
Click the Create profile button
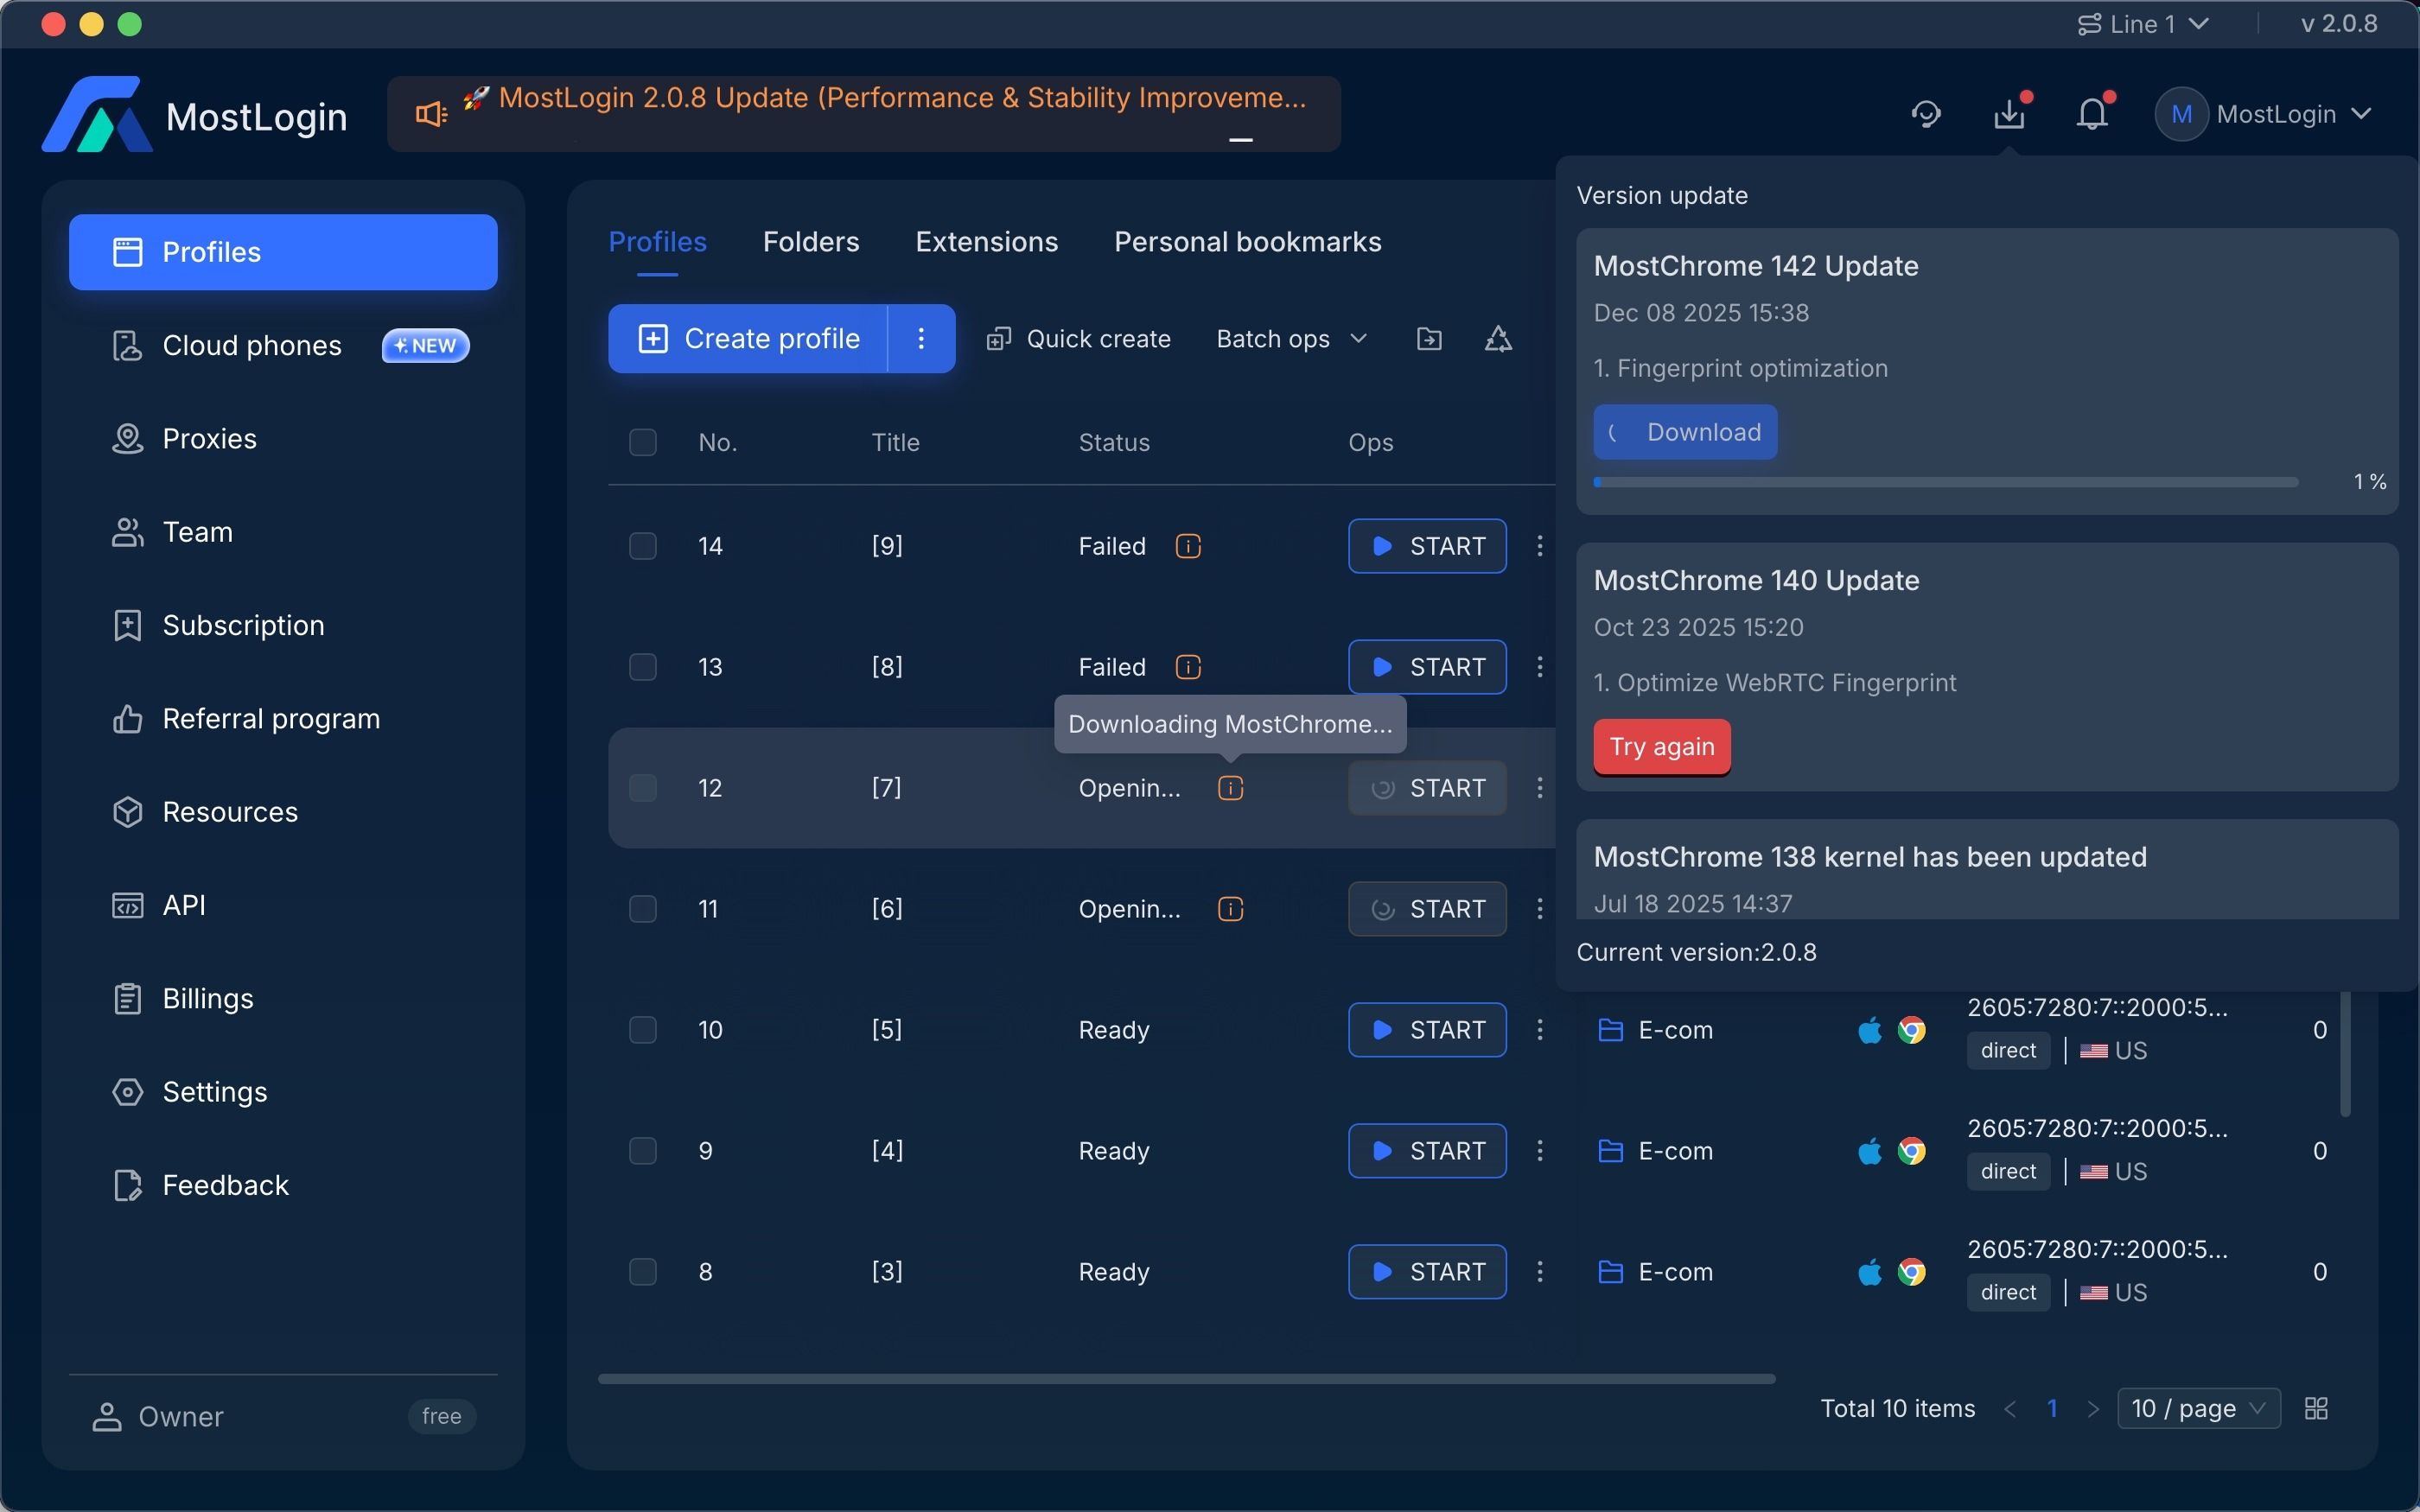[748, 339]
